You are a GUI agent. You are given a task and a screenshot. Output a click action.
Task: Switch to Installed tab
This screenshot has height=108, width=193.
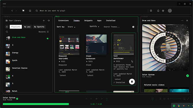111,21
